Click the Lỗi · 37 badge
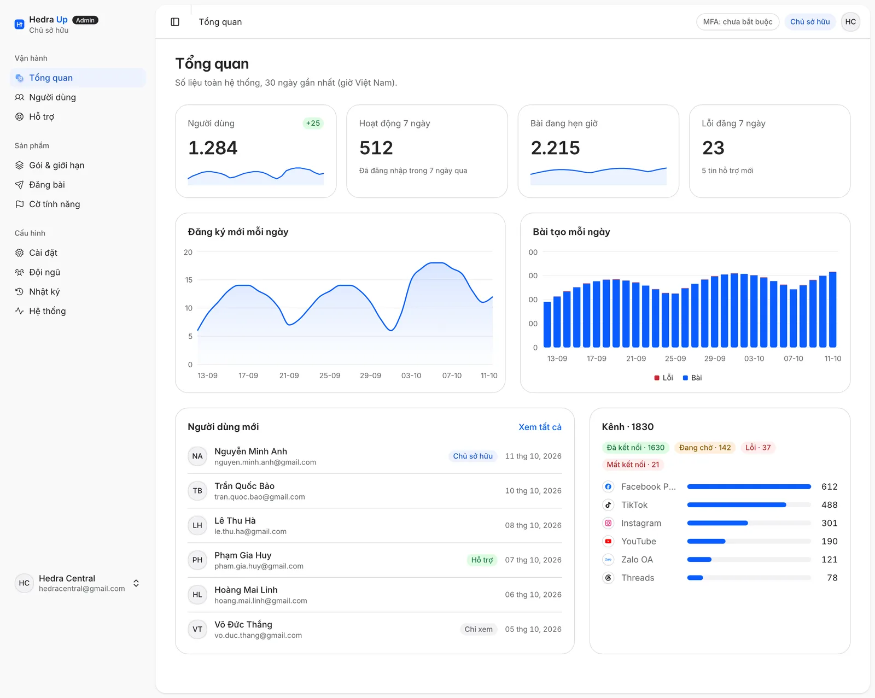The height and width of the screenshot is (698, 875). 758,448
